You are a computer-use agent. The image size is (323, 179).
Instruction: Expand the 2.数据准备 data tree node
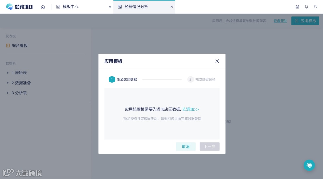[x=7, y=83]
